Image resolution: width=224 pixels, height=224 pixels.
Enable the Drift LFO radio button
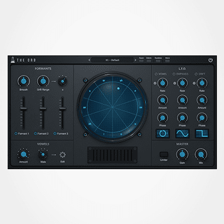196,74
